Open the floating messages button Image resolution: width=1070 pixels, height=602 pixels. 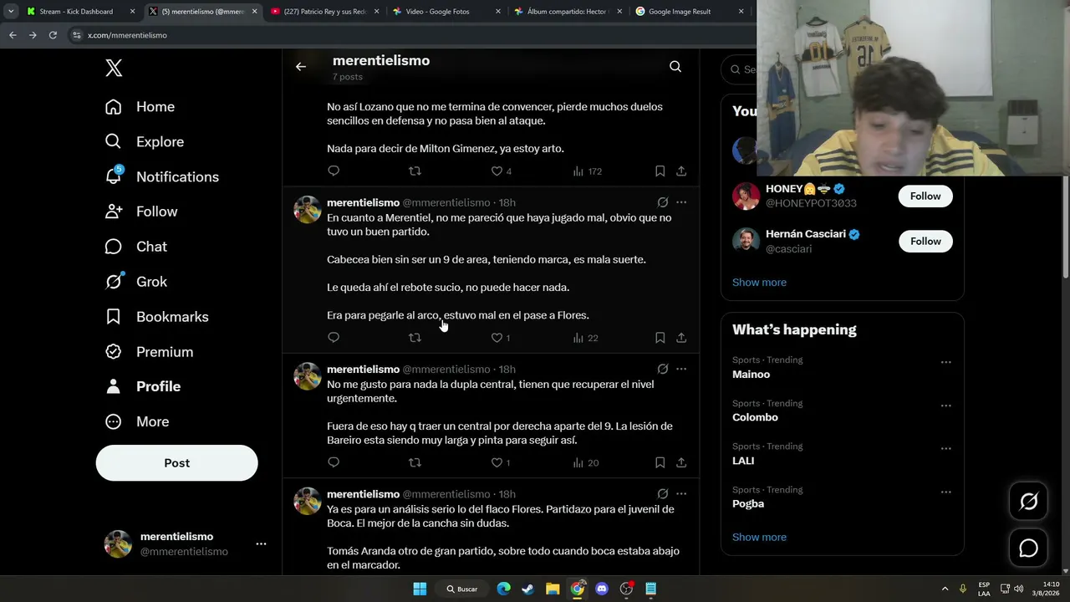(x=1028, y=548)
